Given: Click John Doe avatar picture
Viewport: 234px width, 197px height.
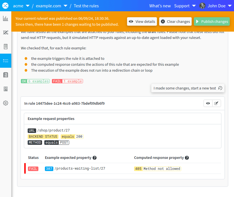Looking at the screenshot, I should tap(202, 6).
